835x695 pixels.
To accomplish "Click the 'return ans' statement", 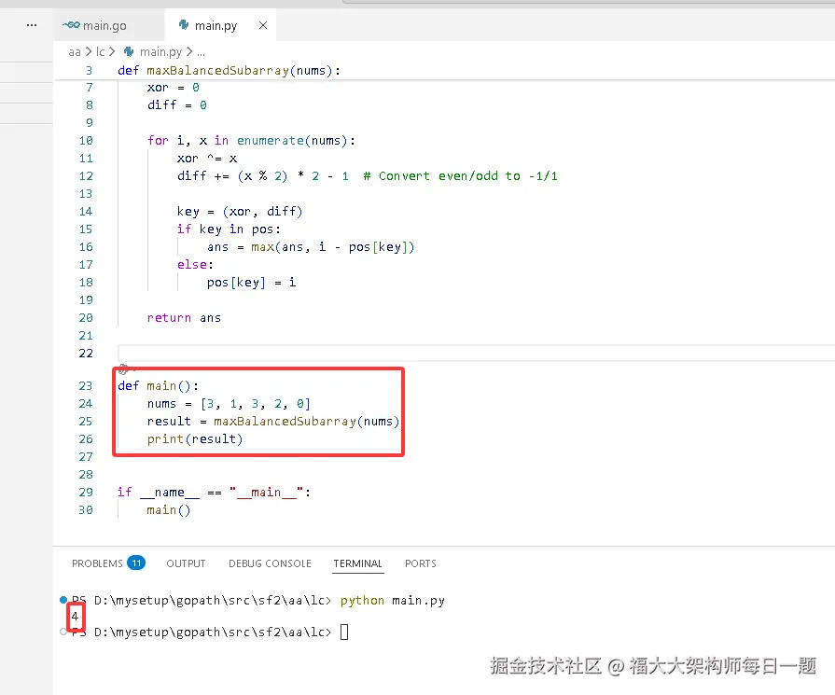I will pos(184,318).
